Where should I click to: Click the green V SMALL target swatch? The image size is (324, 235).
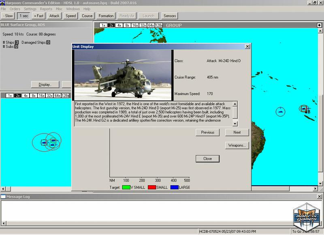pos(126,187)
